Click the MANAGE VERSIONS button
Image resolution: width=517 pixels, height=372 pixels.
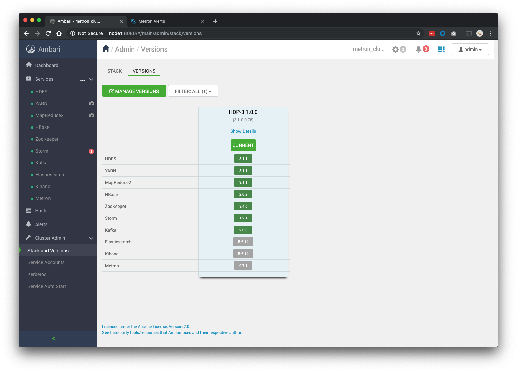coord(134,91)
